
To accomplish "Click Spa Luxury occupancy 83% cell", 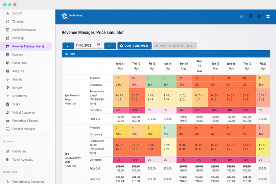I will tap(169, 134).
